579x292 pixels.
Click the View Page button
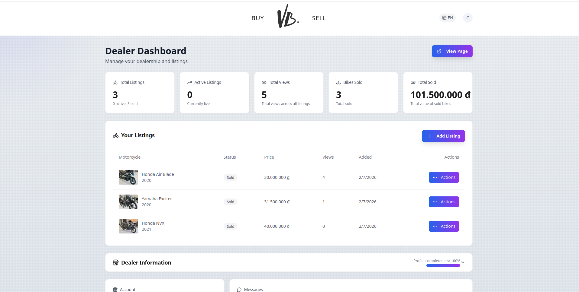pyautogui.click(x=452, y=51)
